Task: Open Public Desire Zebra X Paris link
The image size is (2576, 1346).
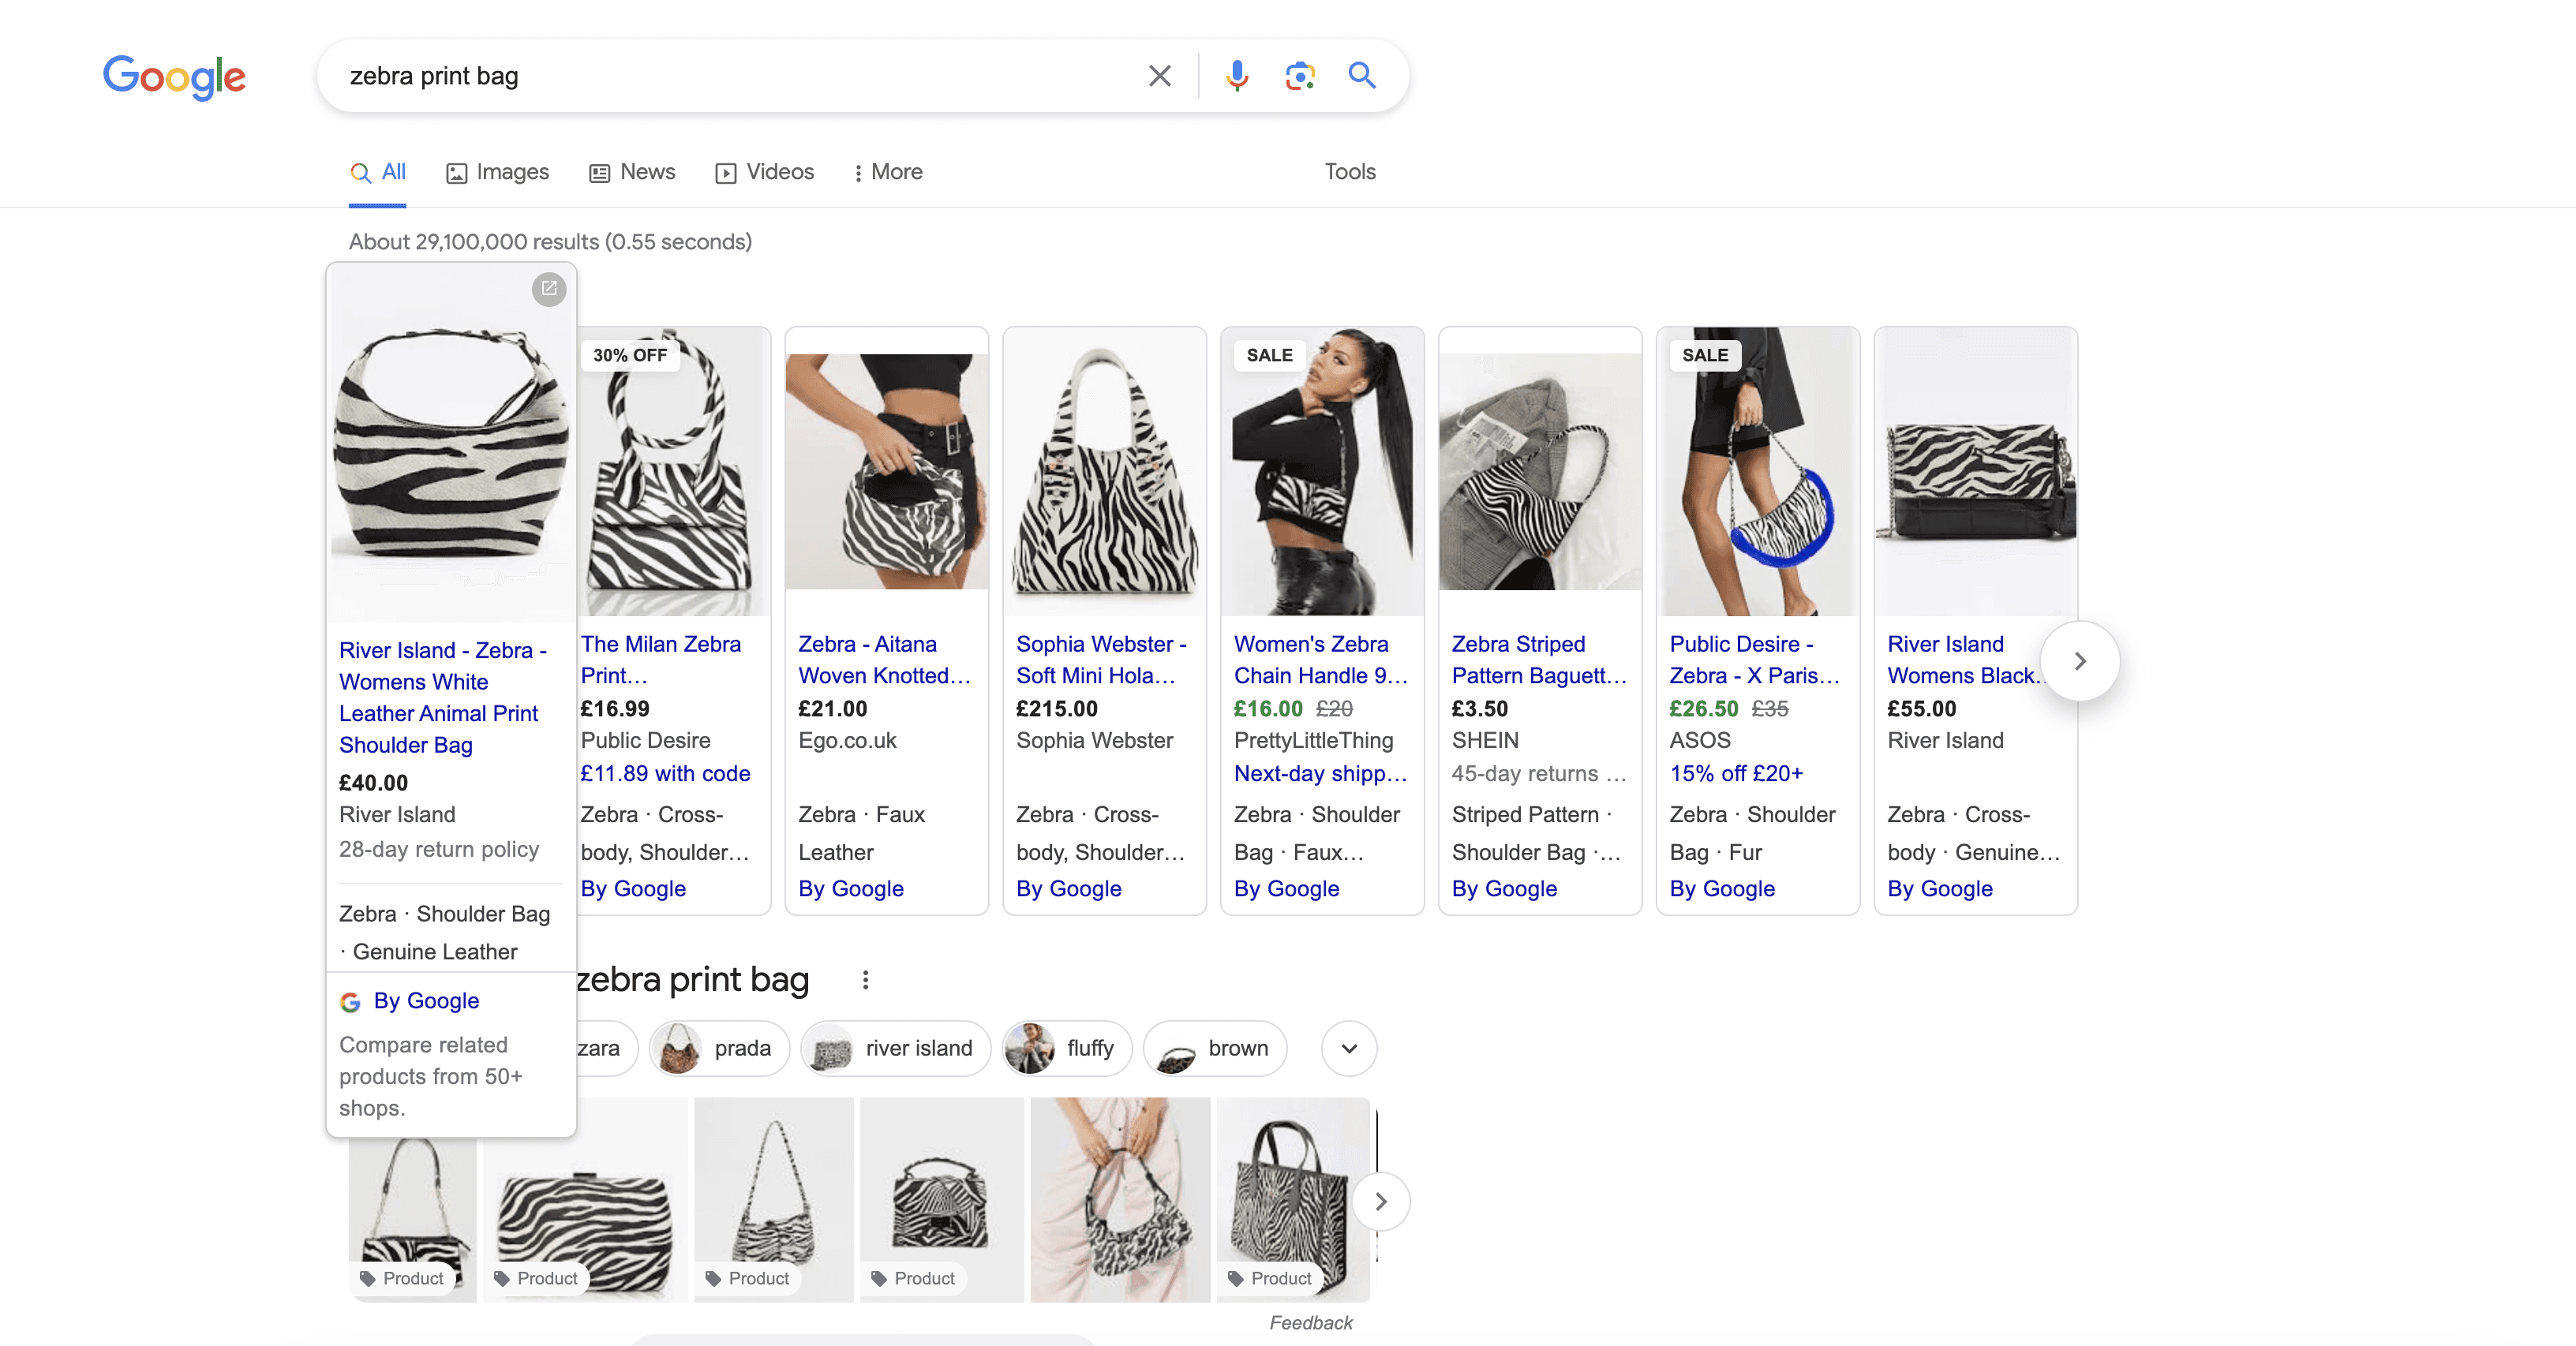Action: pos(1754,659)
